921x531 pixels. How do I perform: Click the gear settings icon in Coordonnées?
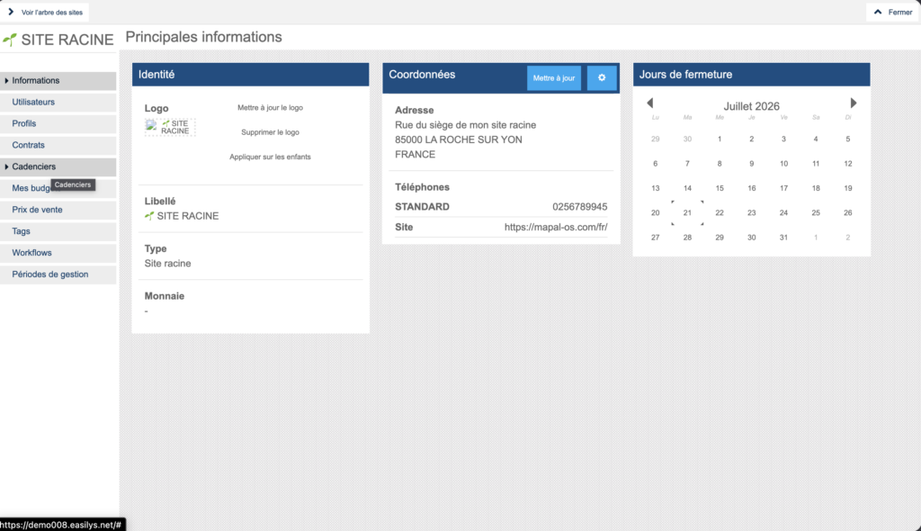(602, 77)
